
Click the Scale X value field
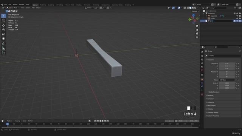click(227, 83)
